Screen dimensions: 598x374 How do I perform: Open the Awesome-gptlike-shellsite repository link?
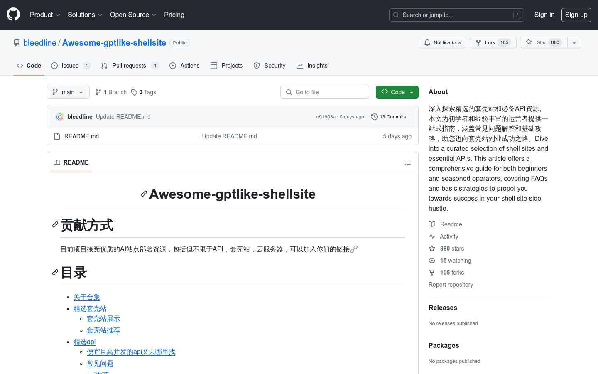114,43
